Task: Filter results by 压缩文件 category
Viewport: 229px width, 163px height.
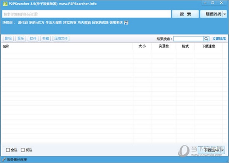Action: click(61, 39)
